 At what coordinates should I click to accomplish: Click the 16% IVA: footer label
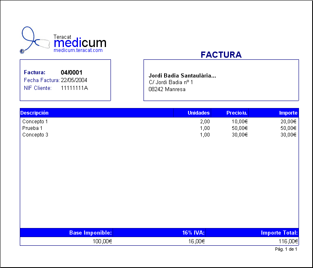coord(193,233)
